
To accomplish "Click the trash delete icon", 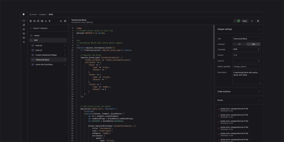I will [x=49, y=21].
